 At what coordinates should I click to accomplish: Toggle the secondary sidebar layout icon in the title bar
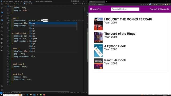tap(76, 1)
